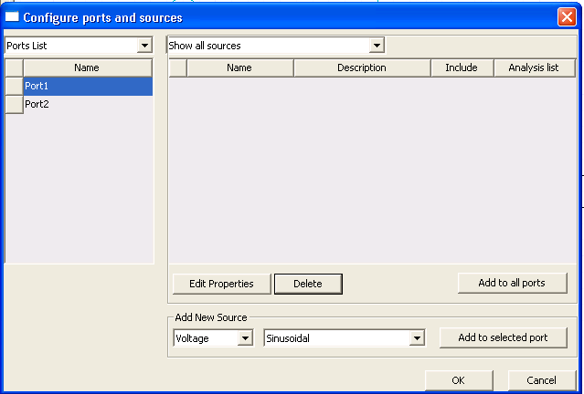The height and width of the screenshot is (394, 584).
Task: Click the row selector beside Port2
Action: click(14, 105)
